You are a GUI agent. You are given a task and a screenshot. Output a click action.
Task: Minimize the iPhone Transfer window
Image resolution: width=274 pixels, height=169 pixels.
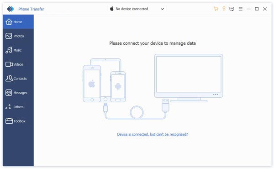click(249, 9)
